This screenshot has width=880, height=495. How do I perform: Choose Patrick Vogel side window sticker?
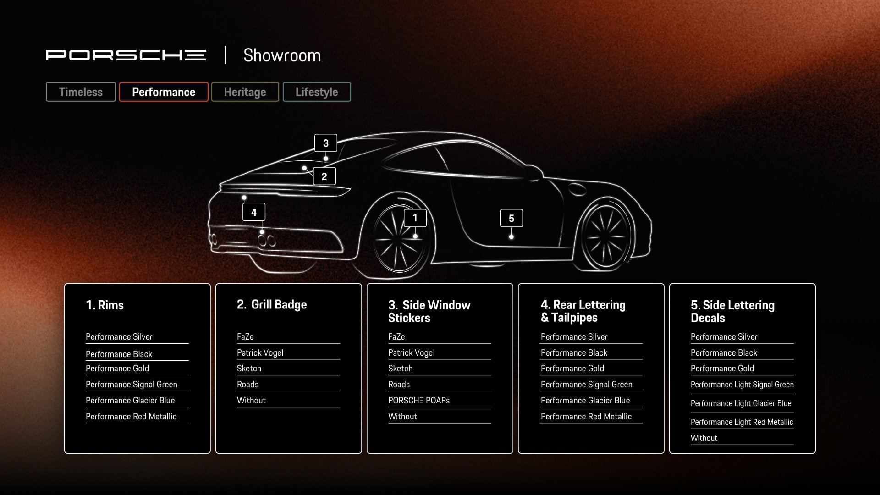pos(411,353)
